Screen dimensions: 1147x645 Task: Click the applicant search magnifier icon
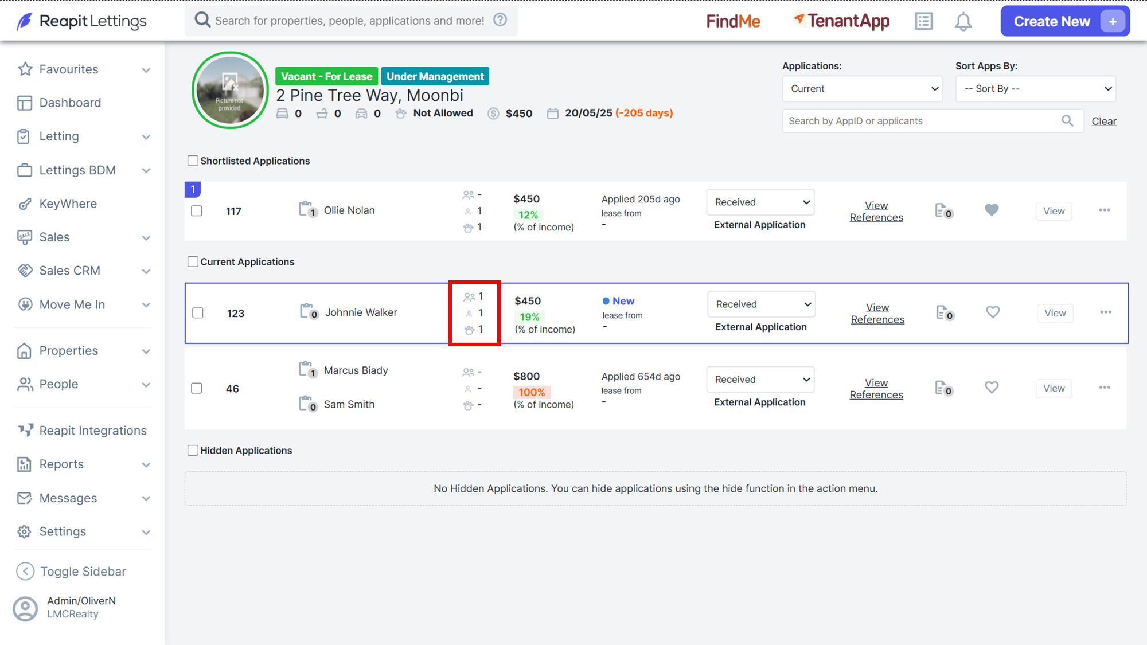1067,121
